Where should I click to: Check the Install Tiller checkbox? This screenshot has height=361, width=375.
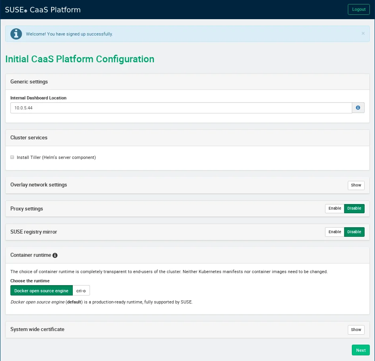tap(12, 157)
